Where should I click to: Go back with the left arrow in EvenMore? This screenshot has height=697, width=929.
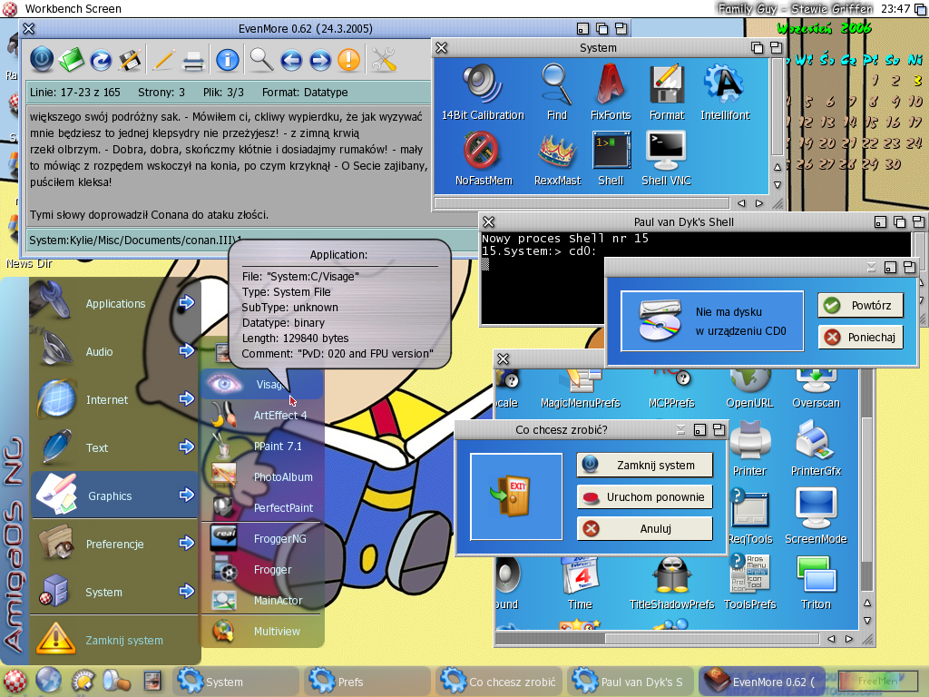(291, 60)
